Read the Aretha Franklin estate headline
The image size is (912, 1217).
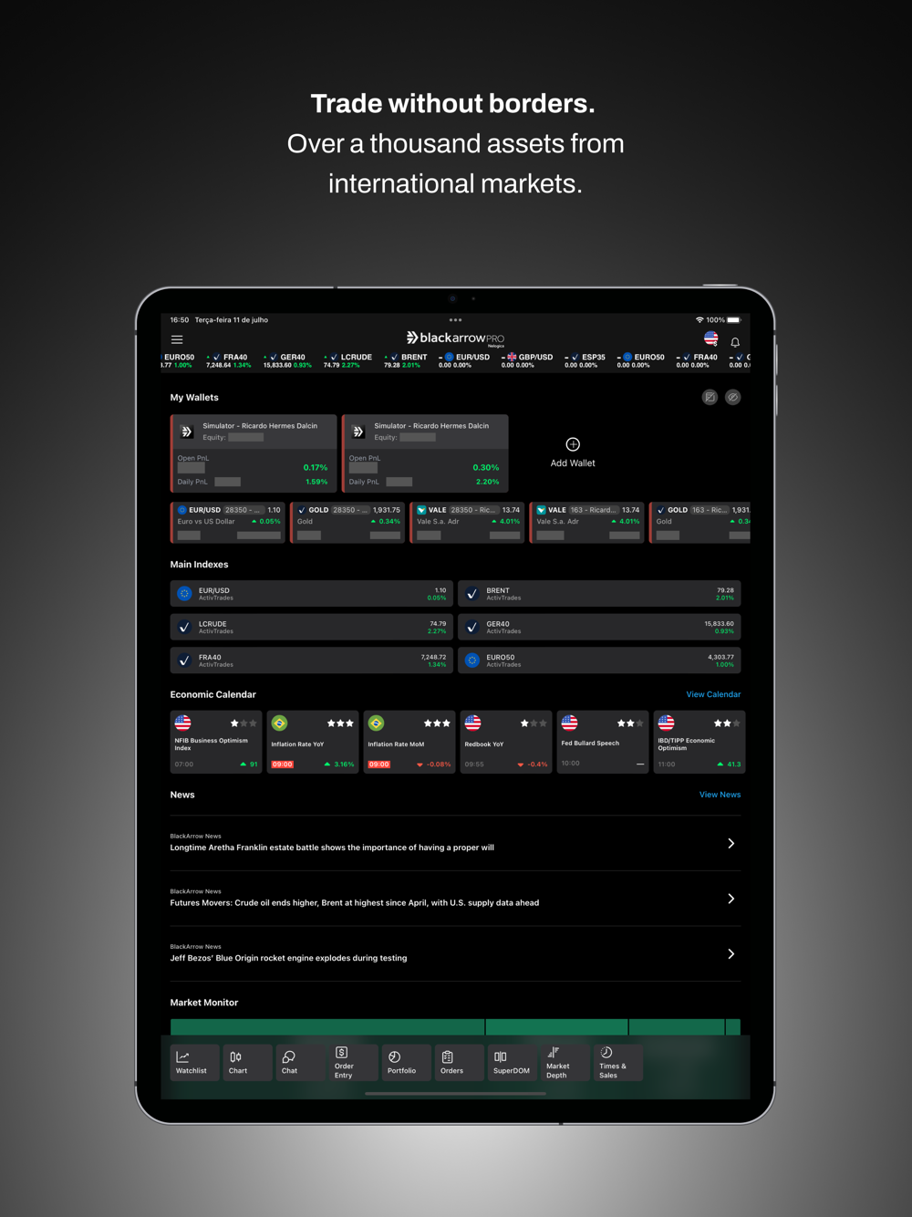pyautogui.click(x=332, y=848)
